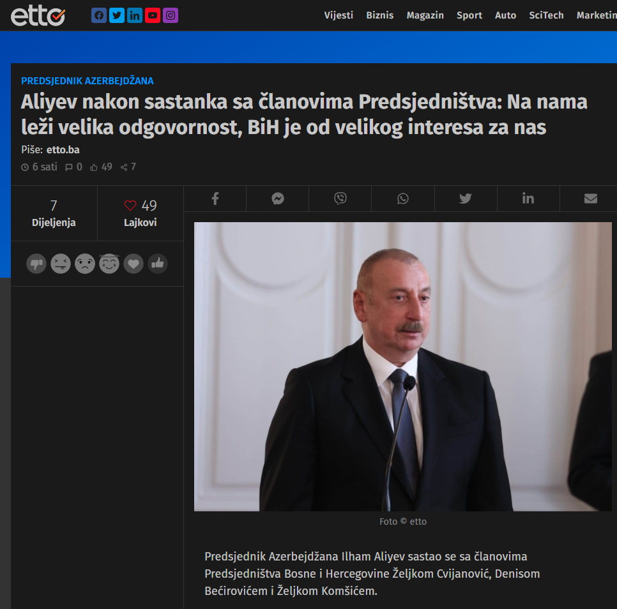Open etto's LinkedIn icon in header

click(x=135, y=15)
